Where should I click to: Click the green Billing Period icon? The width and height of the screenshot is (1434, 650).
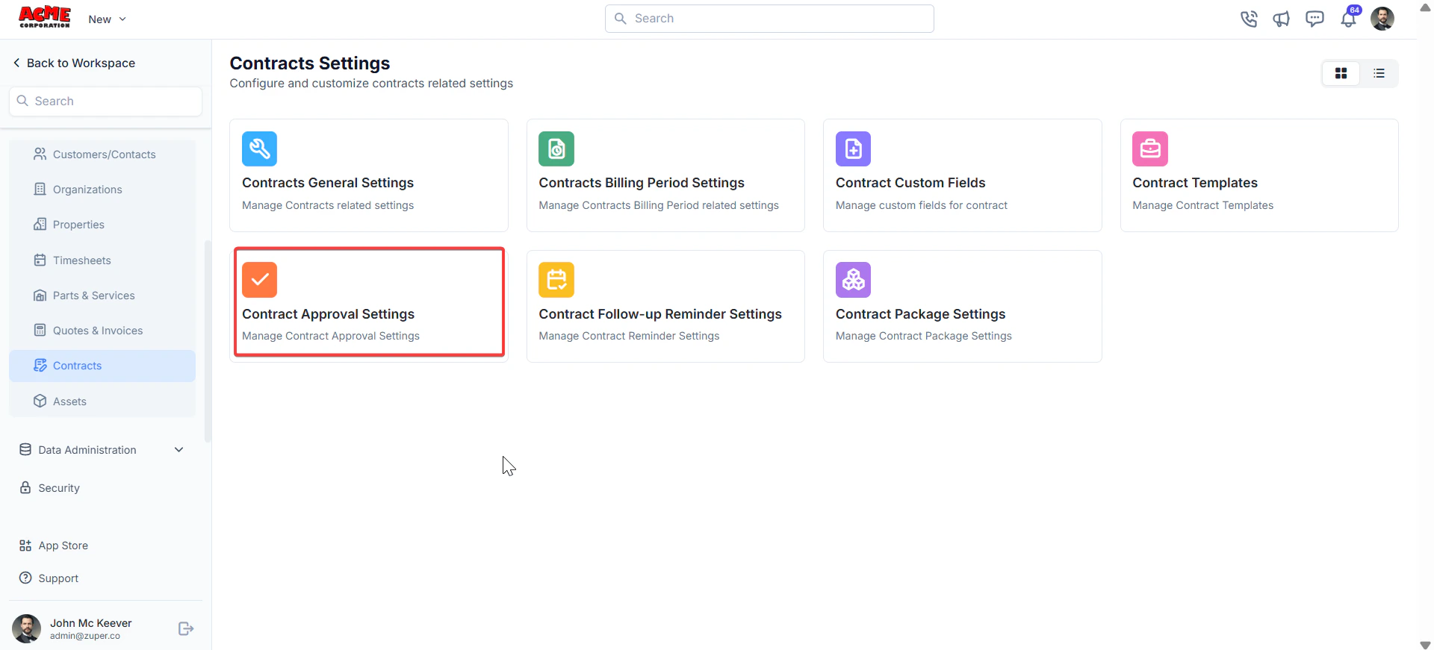click(556, 149)
